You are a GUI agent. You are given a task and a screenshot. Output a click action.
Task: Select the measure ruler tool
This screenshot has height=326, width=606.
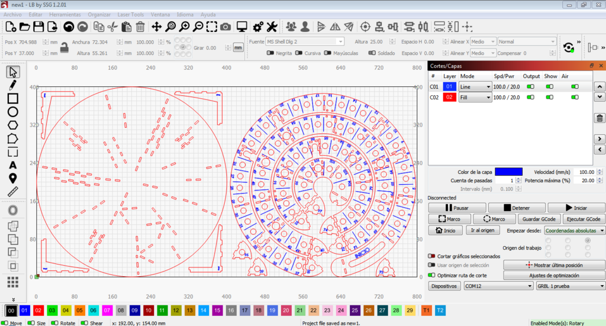pos(12,192)
